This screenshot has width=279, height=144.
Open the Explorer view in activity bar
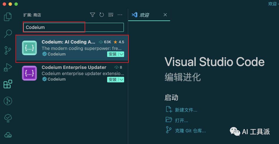(8, 17)
